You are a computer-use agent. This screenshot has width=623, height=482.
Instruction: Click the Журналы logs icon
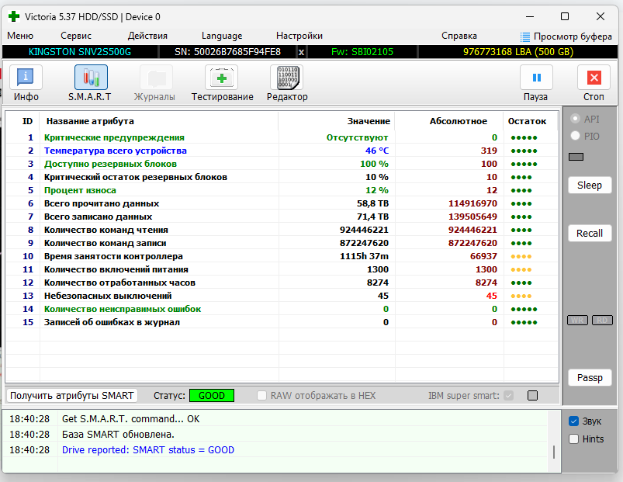coord(154,82)
